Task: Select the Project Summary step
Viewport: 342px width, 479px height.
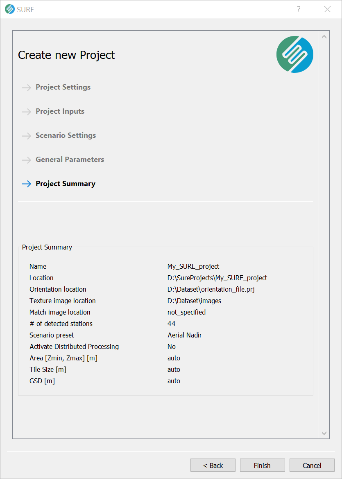Action: [66, 184]
